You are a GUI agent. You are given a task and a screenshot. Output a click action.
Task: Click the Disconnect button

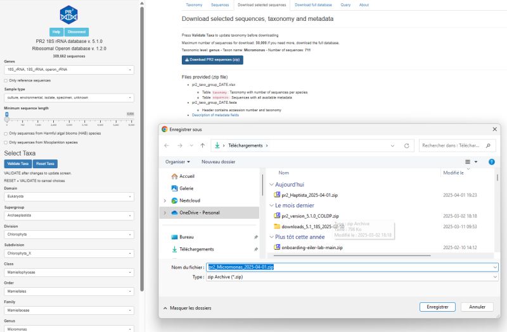[x=77, y=32]
